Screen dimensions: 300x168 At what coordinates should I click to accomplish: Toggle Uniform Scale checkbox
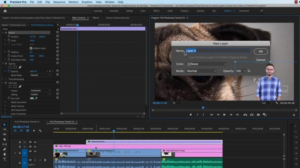[x=31, y=48]
